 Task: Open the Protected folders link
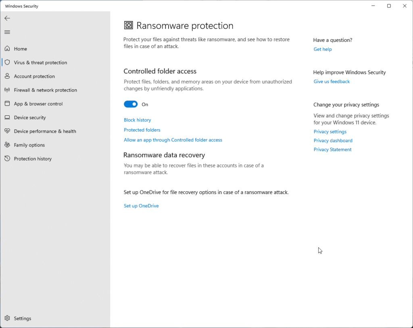point(142,130)
